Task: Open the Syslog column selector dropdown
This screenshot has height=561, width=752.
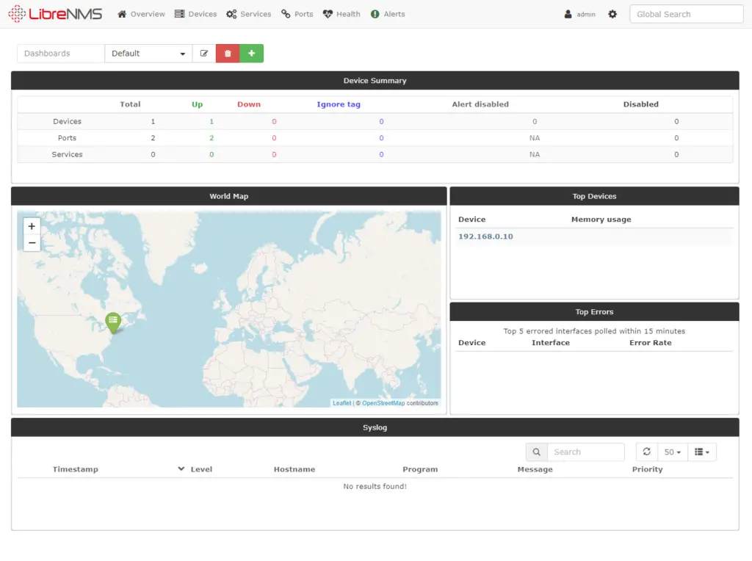Action: point(702,452)
